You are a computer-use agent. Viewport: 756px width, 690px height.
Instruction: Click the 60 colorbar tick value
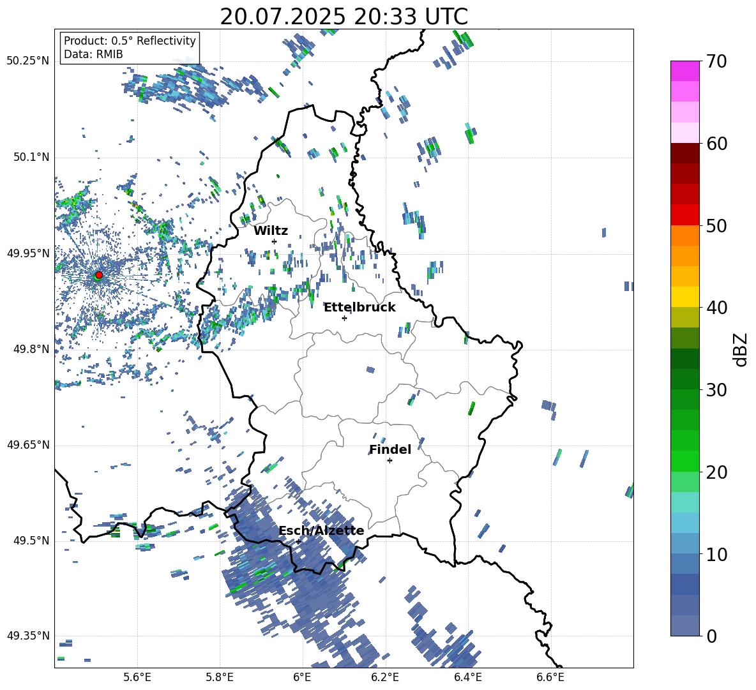coord(716,144)
